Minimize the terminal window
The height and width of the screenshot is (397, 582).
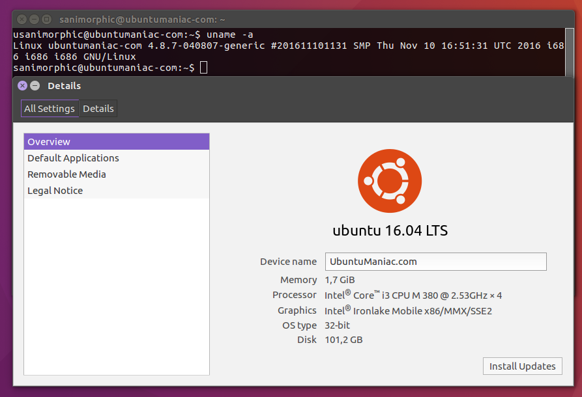(x=34, y=19)
